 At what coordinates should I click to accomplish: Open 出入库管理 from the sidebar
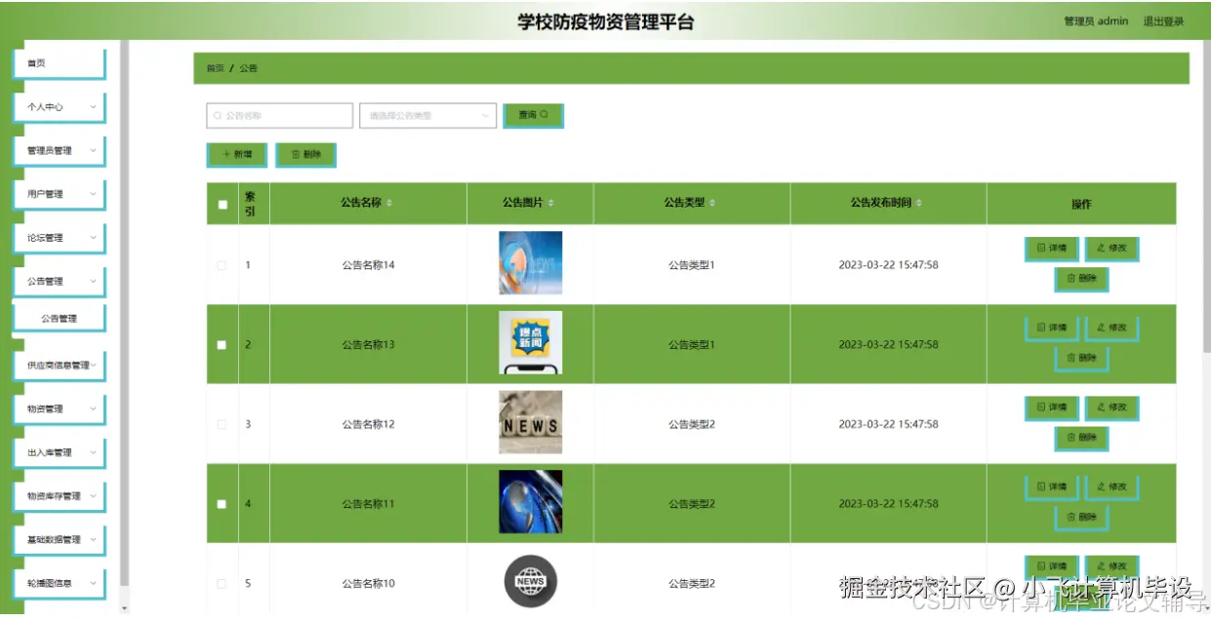pos(59,452)
